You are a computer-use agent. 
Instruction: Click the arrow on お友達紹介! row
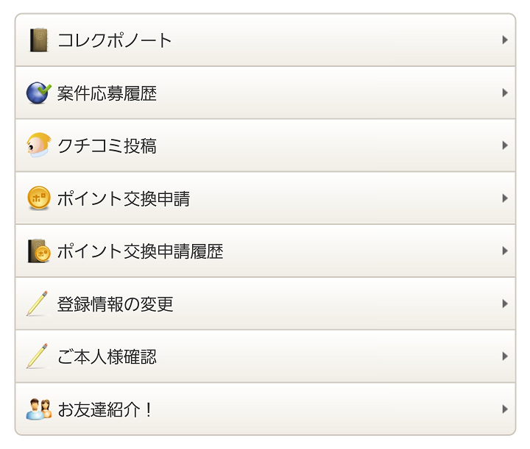point(505,409)
